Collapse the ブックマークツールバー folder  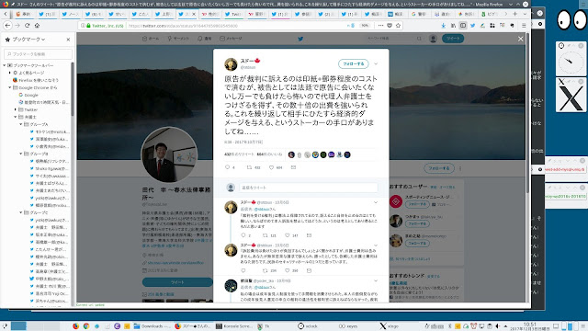(x=5, y=65)
